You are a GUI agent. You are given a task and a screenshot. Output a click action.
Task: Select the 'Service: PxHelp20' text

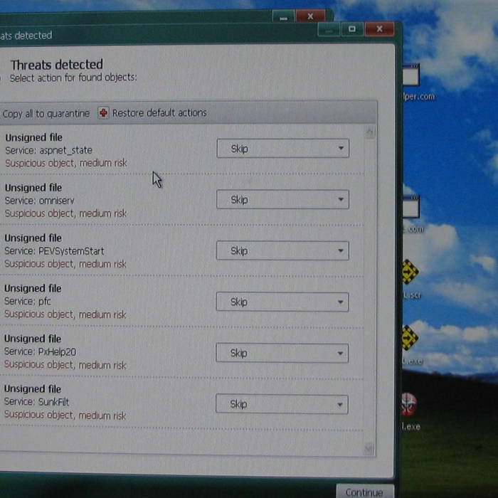click(40, 351)
